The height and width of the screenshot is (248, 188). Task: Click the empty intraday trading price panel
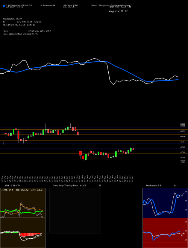[x=75, y=210]
